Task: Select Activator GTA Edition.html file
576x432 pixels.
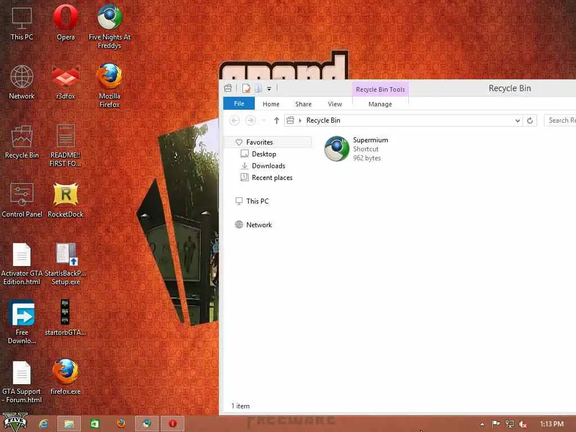Action: [x=22, y=264]
